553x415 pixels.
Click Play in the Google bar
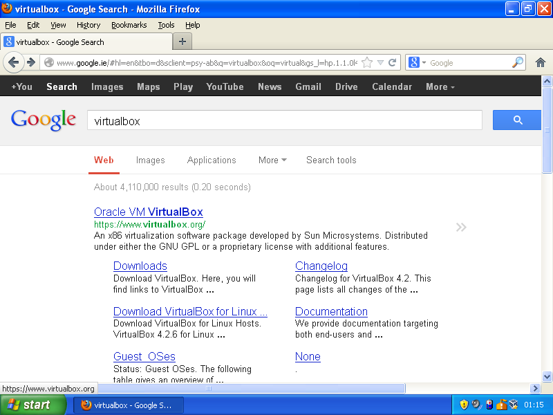tap(183, 87)
